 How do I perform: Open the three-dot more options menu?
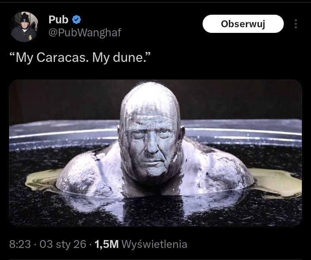tap(296, 24)
